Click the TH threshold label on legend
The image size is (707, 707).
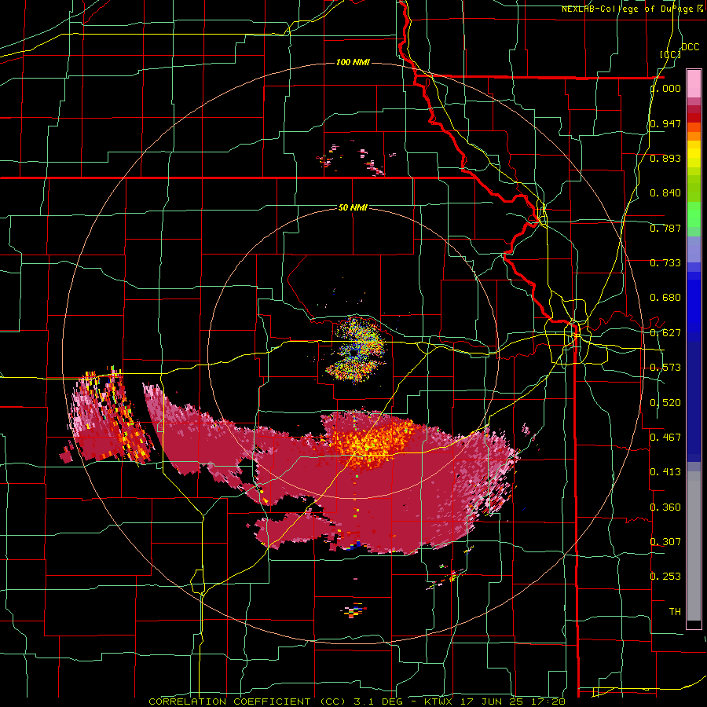point(675,612)
